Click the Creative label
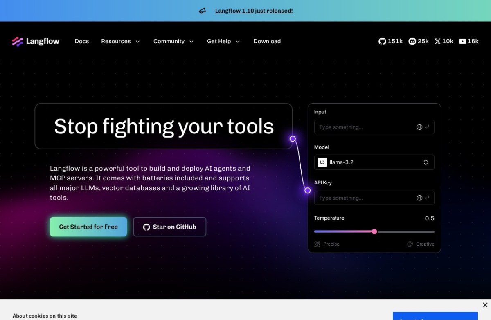 click(x=425, y=244)
